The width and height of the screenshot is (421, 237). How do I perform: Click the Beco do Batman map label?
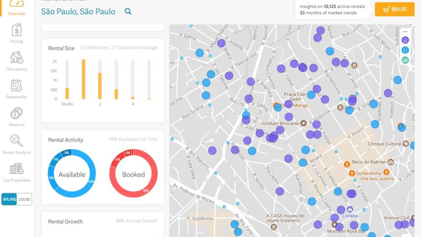pyautogui.click(x=369, y=162)
